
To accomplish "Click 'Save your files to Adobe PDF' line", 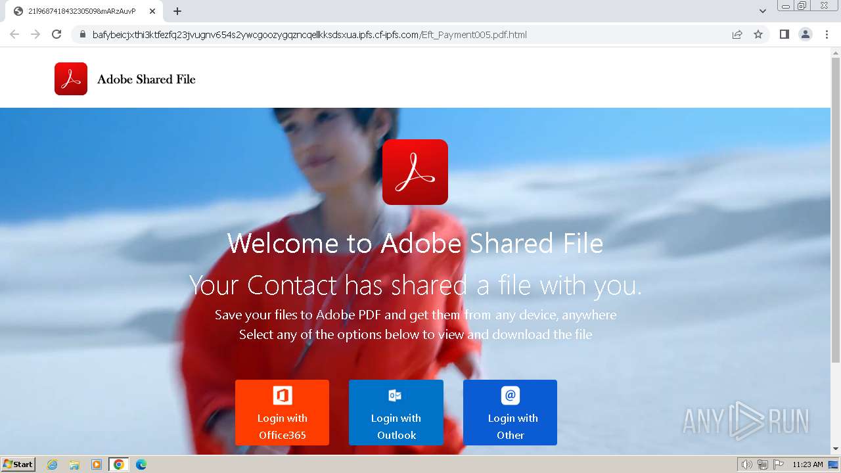I will pos(415,315).
